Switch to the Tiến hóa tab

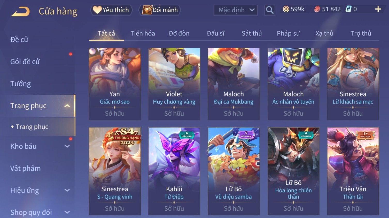[143, 33]
